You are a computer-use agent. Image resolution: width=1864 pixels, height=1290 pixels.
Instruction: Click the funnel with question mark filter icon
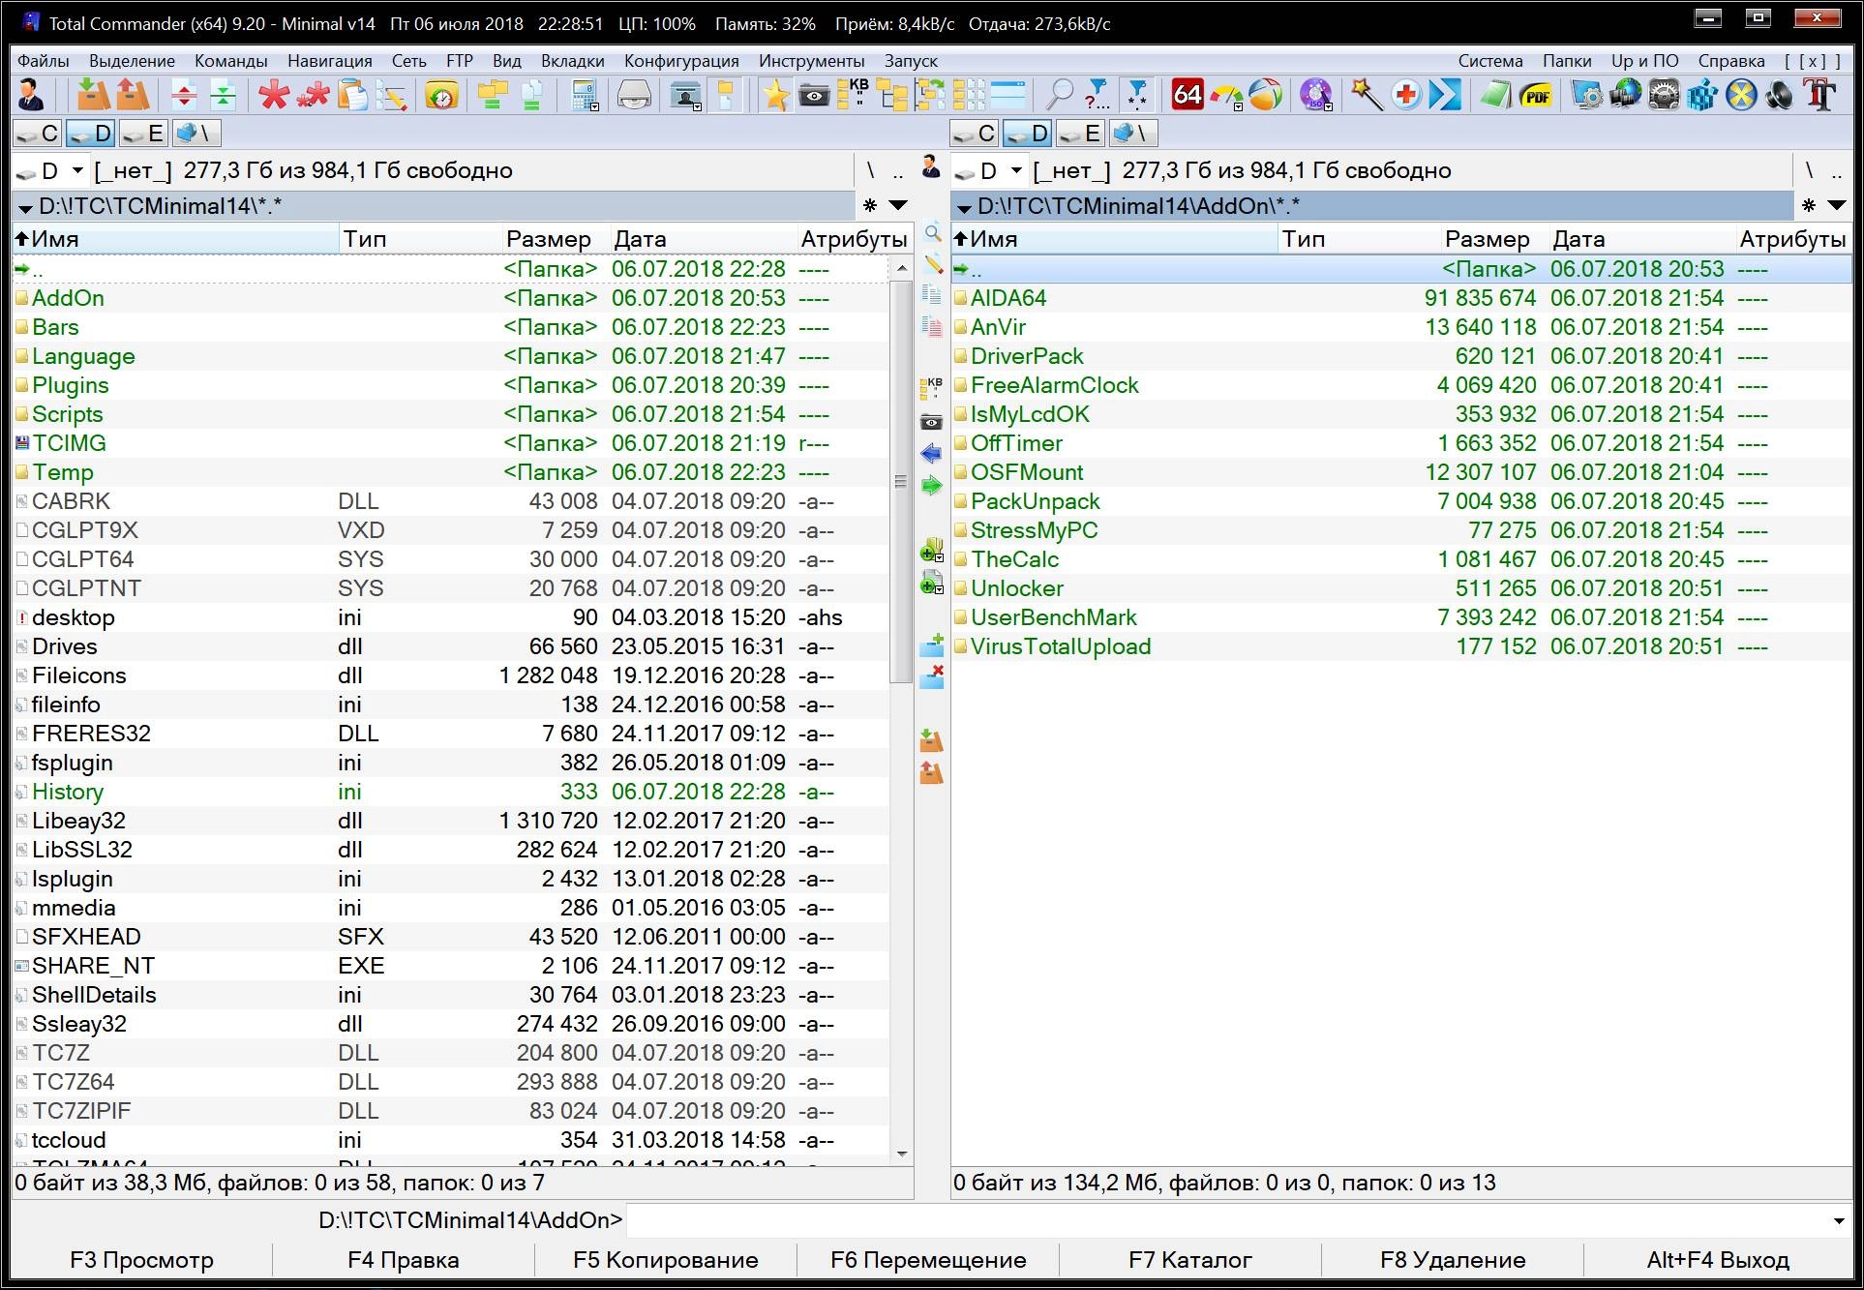(x=1097, y=95)
